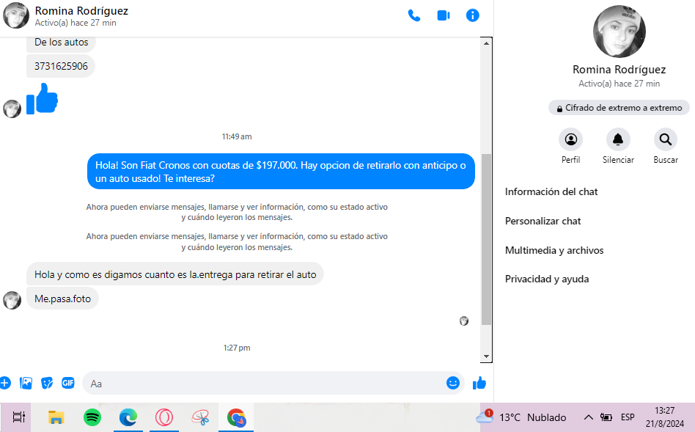
Task: Open Romina's Perfil button
Action: [570, 139]
